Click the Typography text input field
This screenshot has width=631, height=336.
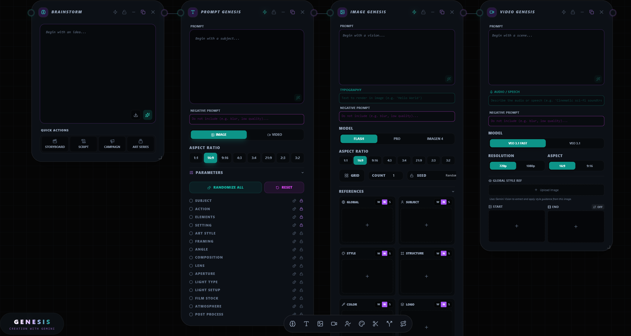[x=396, y=98]
